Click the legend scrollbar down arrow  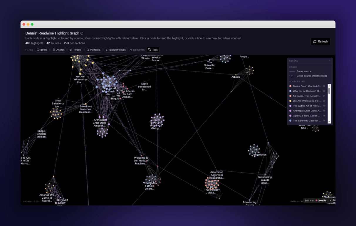click(x=329, y=122)
